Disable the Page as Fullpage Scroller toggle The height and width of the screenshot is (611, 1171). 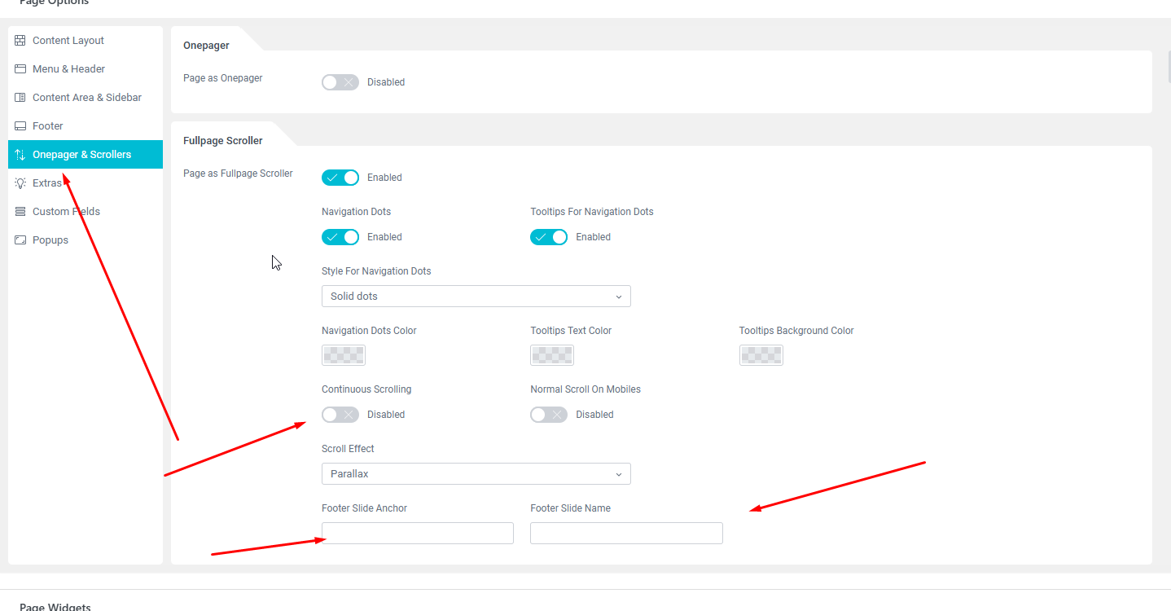pyautogui.click(x=340, y=178)
